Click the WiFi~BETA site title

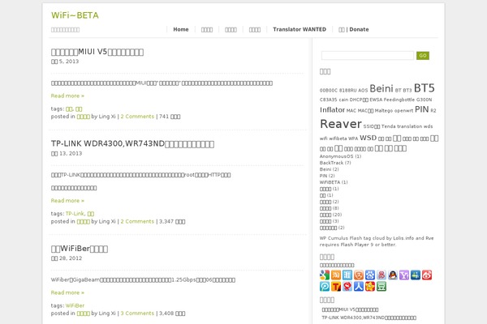(75, 15)
